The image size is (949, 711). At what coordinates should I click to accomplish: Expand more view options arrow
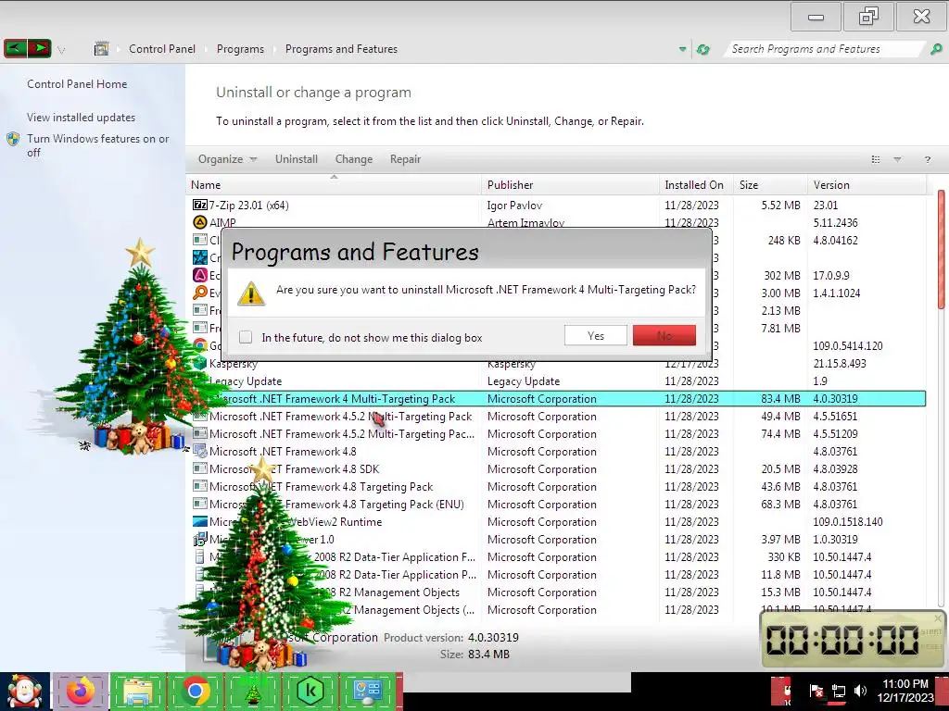tap(897, 159)
